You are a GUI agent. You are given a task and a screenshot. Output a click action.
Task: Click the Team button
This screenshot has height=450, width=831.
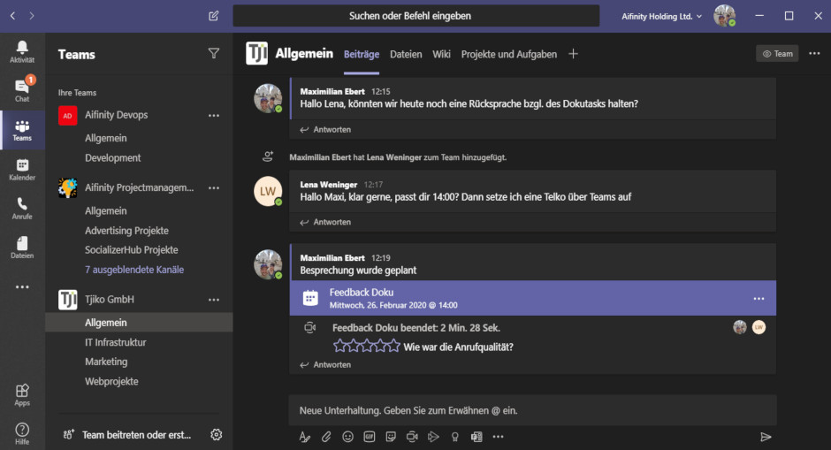[777, 54]
